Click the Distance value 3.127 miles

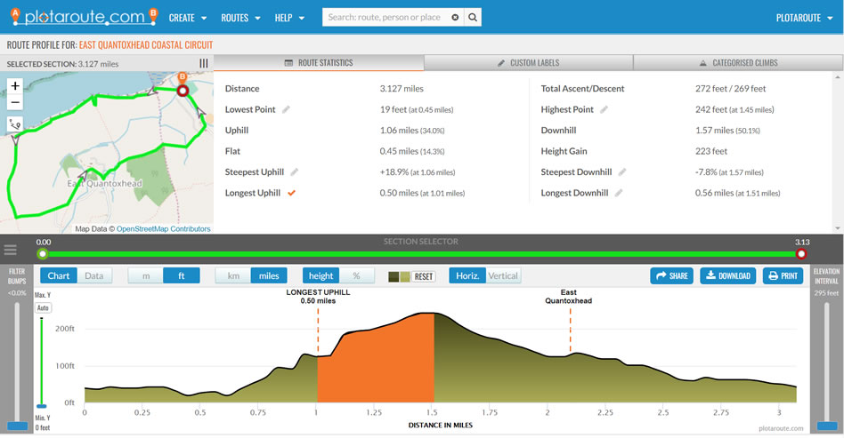402,89
